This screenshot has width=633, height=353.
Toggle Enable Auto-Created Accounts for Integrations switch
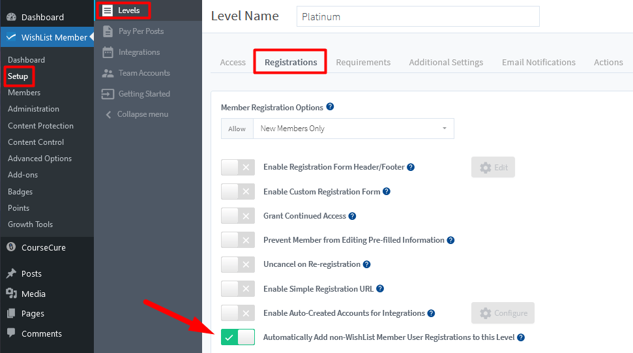point(238,313)
